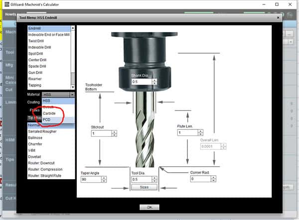Open the Material dropdown arrow
Viewport: 299px width, 220px height.
[x=72, y=95]
